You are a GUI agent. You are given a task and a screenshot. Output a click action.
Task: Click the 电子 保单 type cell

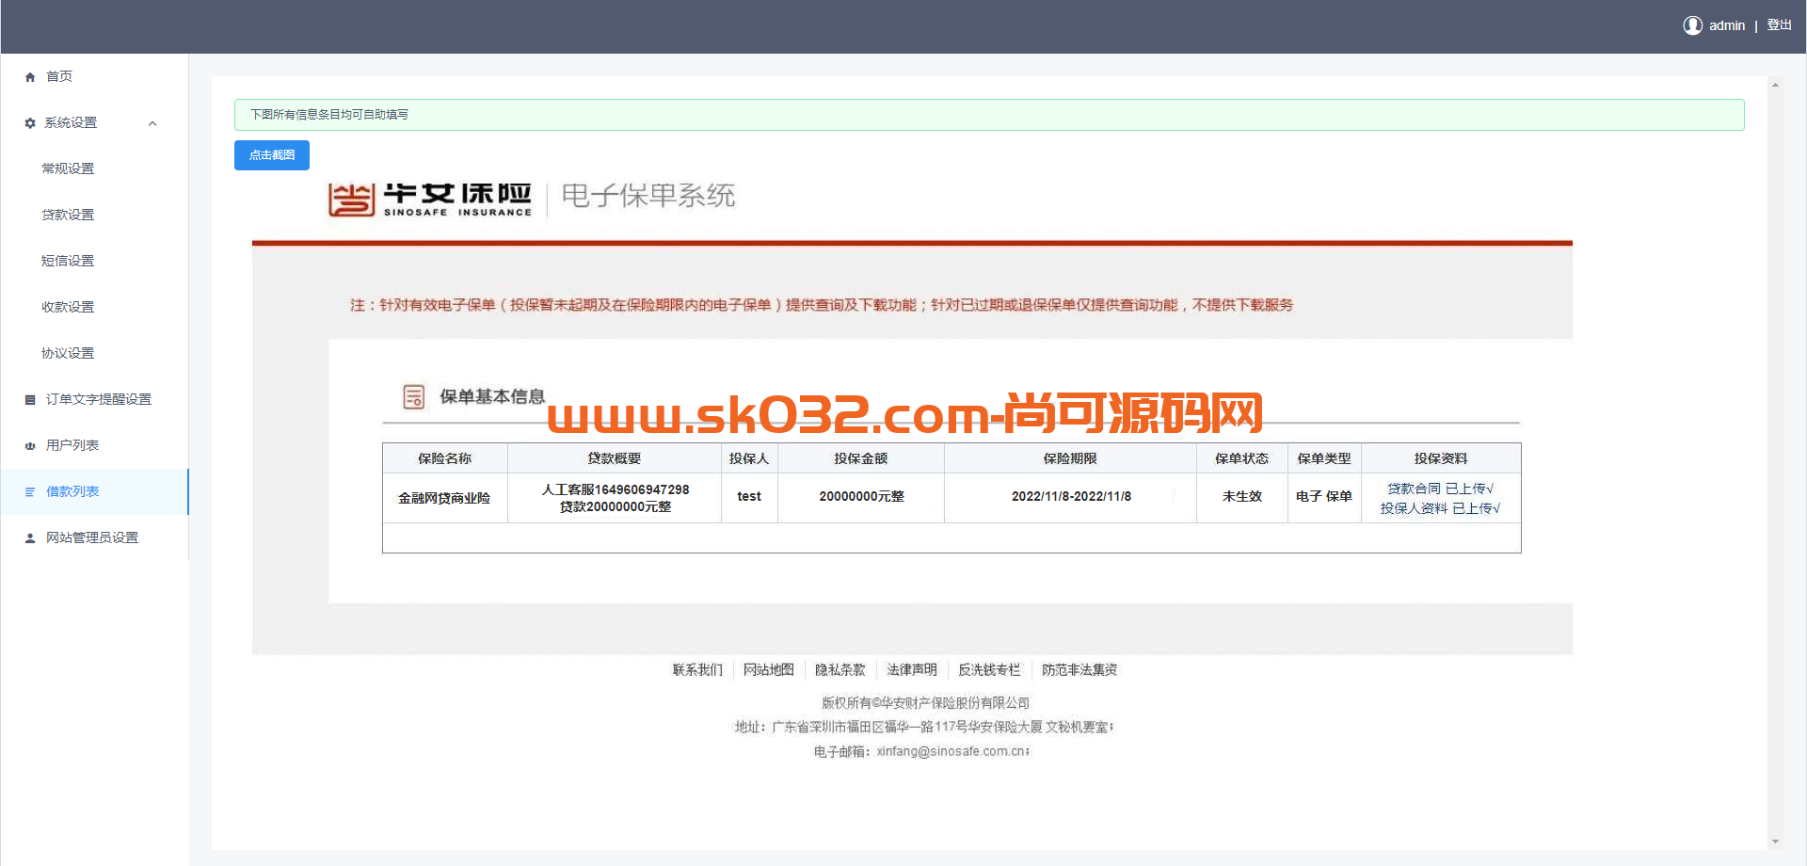(1324, 496)
